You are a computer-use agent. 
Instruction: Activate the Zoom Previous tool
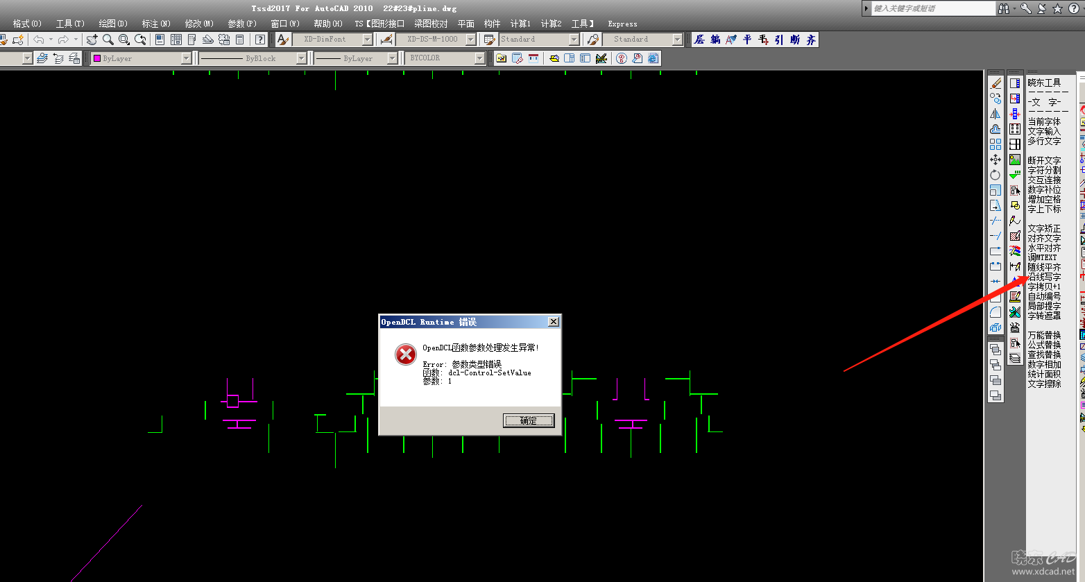(x=140, y=40)
